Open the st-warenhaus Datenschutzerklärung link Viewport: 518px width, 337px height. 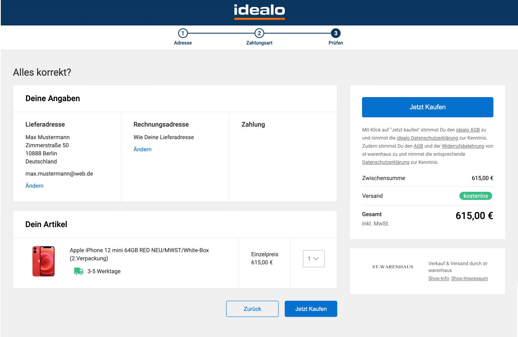click(385, 162)
